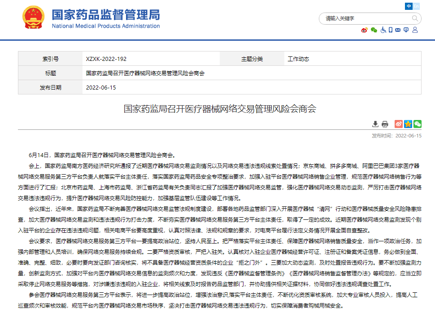Click the search magnifier icon
The height and width of the screenshot is (321, 435).
pos(415,19)
